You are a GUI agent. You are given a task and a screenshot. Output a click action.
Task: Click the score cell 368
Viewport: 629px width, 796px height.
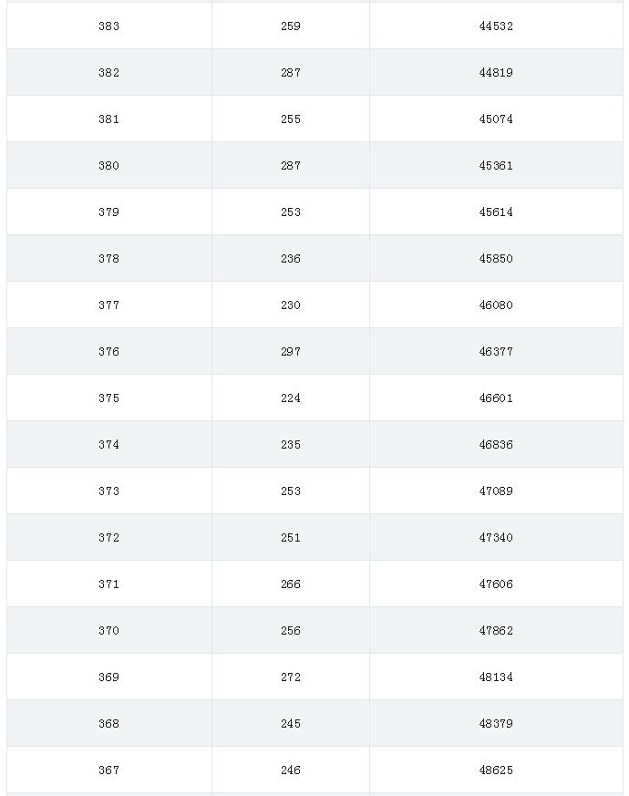pos(109,723)
